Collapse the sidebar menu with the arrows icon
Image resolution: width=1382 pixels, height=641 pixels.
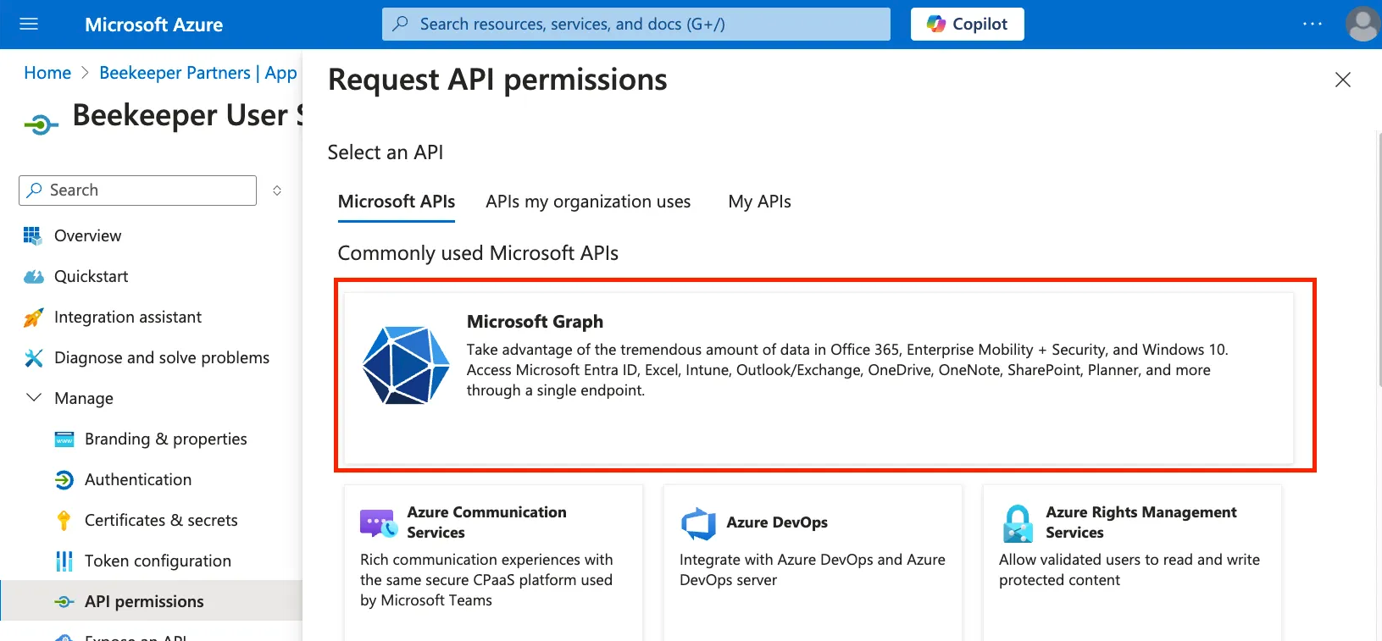pos(277,191)
